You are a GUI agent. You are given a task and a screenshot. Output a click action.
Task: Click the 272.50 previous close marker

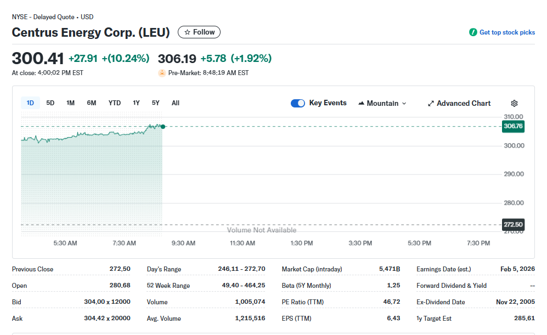click(513, 224)
